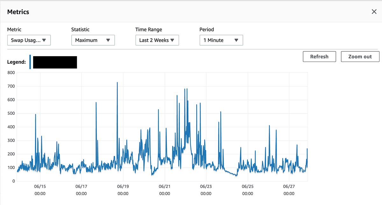Open the Statistic dropdown showing Maximum

tap(93, 40)
